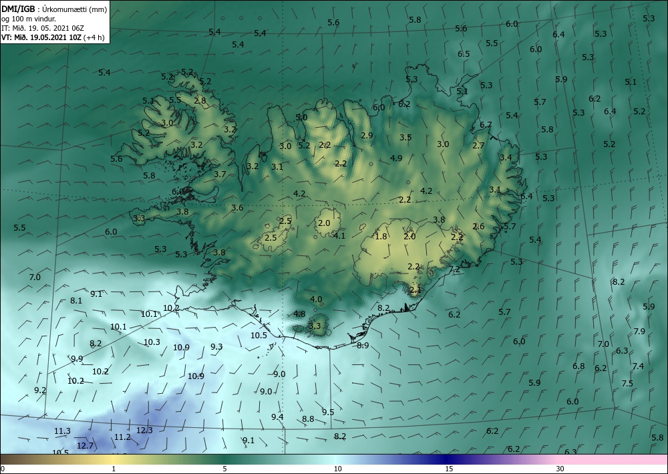The image size is (668, 474).
Task: Click the map value "2.1"
Action: (415, 290)
